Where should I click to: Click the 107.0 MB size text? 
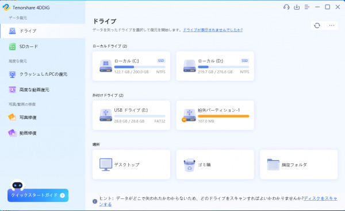[x=206, y=121]
